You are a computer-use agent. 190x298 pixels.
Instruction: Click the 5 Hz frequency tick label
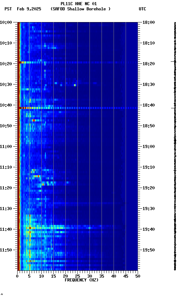[29, 276]
